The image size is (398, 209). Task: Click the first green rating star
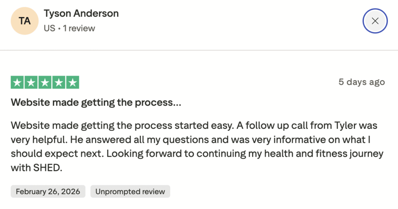click(18, 82)
